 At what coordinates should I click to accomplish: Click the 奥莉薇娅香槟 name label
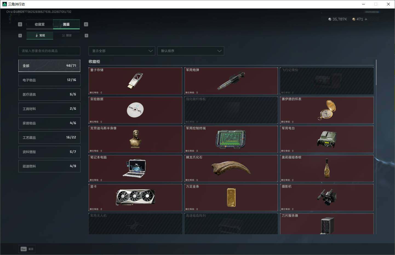(291, 157)
